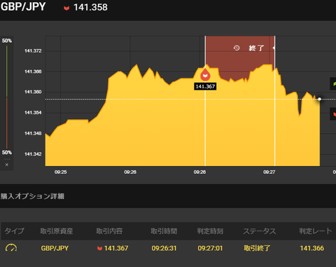Click the red down arrow in trade row
The height and width of the screenshot is (267, 336).
click(x=99, y=248)
